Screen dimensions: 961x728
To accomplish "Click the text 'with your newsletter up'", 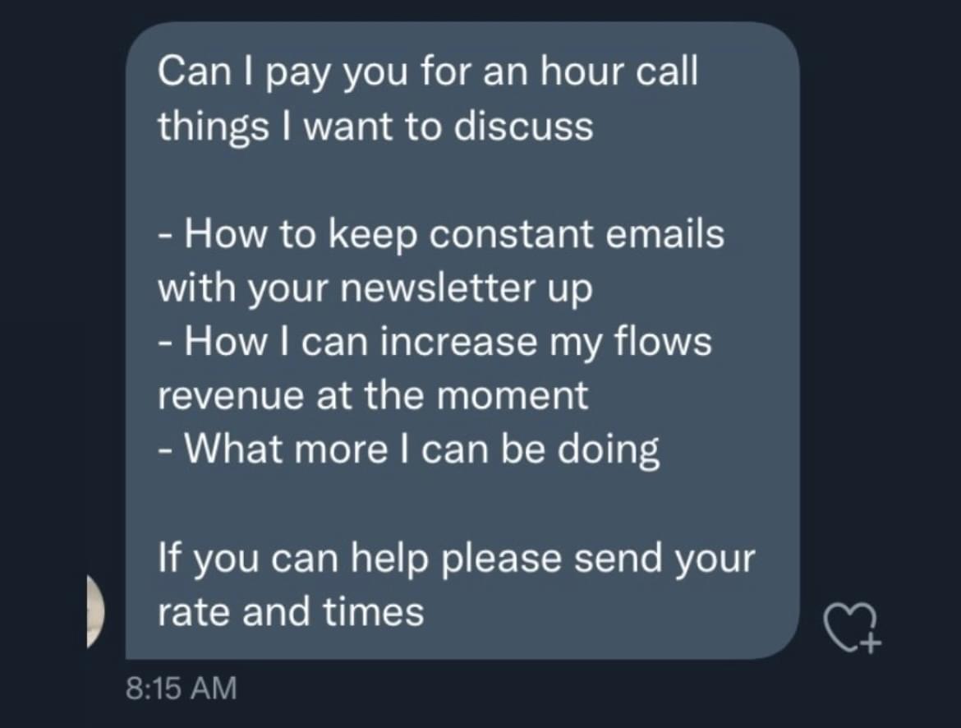I will click(x=375, y=288).
